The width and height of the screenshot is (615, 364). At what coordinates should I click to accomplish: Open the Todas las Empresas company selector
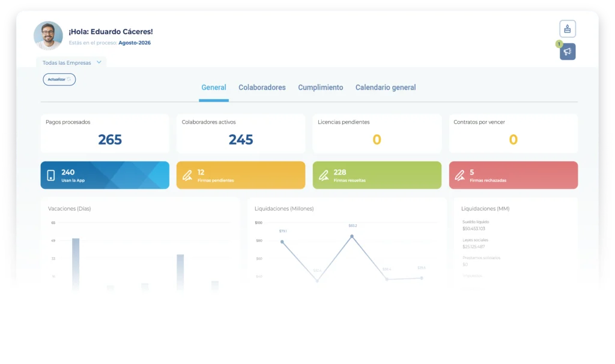click(x=71, y=63)
